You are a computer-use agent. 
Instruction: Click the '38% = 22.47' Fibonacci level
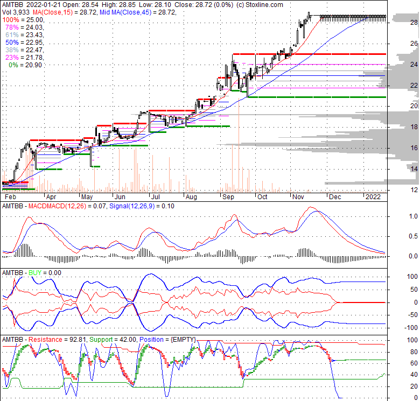(24, 50)
